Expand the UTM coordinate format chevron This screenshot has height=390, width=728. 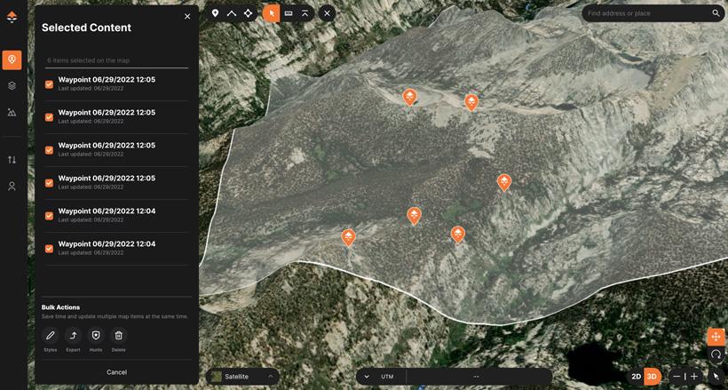pyautogui.click(x=367, y=377)
